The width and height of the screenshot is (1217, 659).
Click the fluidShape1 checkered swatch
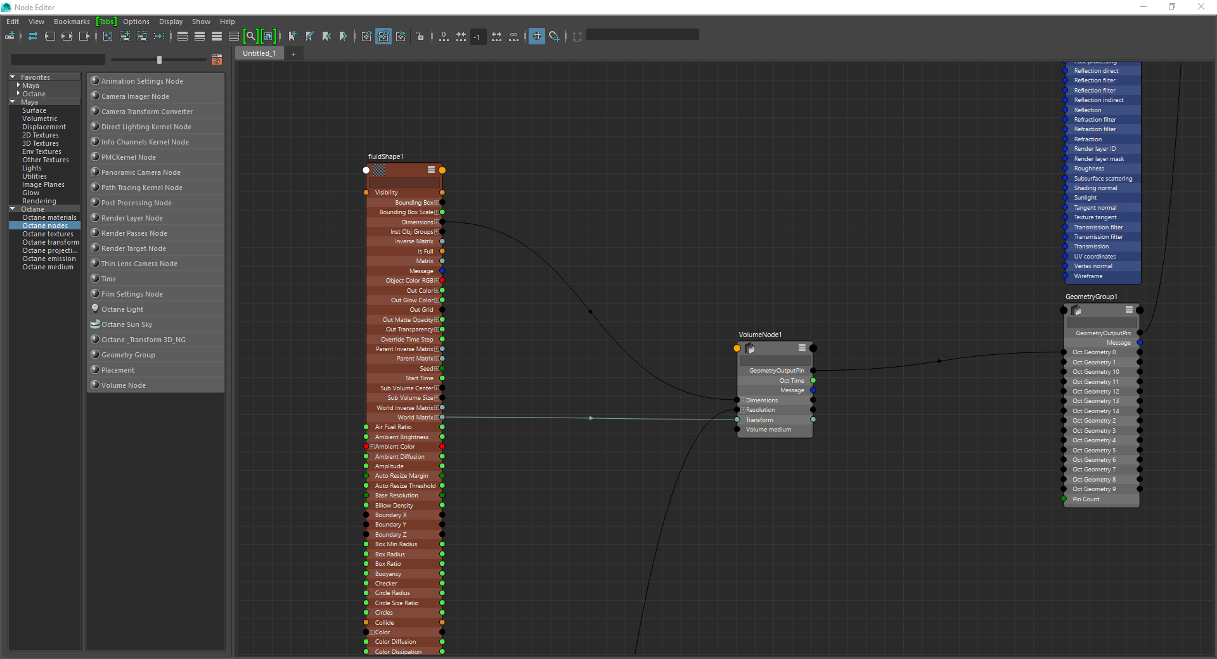(379, 170)
